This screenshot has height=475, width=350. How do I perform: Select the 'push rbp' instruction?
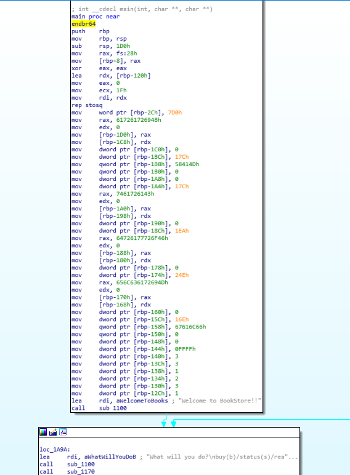coord(91,31)
